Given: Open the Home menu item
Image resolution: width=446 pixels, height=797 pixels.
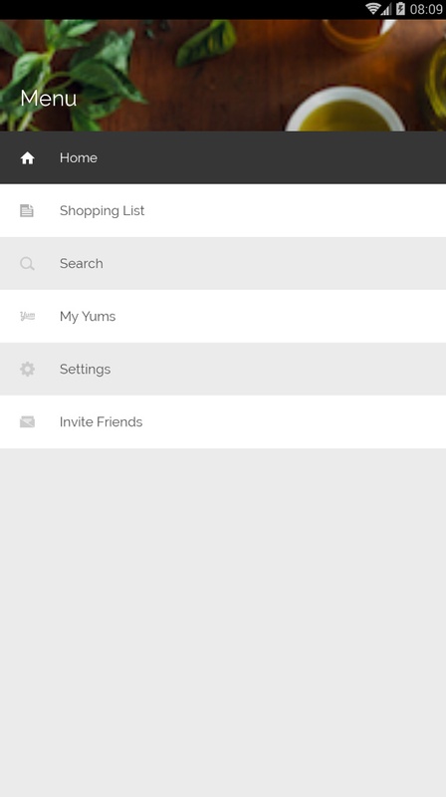Looking at the screenshot, I should click(x=223, y=157).
